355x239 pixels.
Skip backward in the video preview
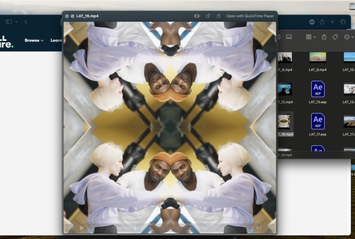(72, 228)
